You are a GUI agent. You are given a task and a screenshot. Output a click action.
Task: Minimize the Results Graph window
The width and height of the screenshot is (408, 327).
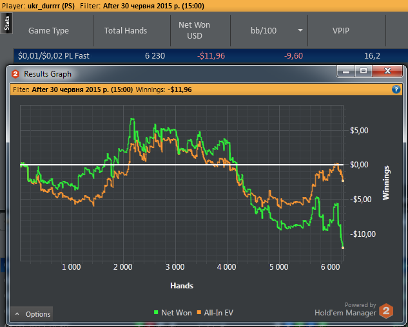click(346, 71)
